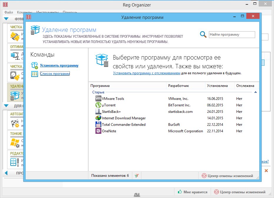Click the orange X icon in Reg Organizer
Viewport: 274px width, 198px height.
click(x=266, y=171)
